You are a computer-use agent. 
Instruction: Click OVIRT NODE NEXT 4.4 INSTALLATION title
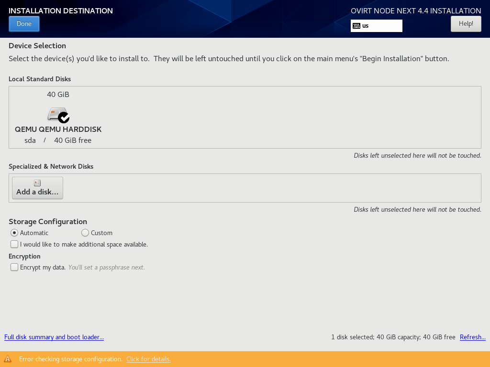tap(416, 11)
